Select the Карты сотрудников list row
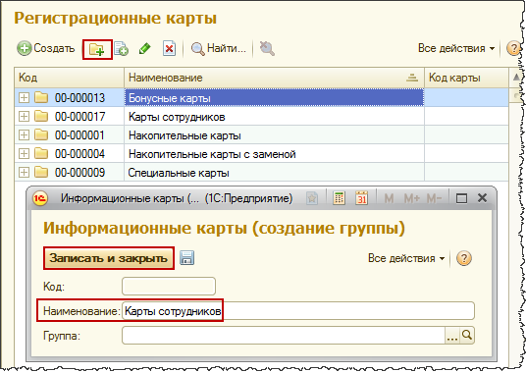The image size is (526, 373). [x=261, y=117]
